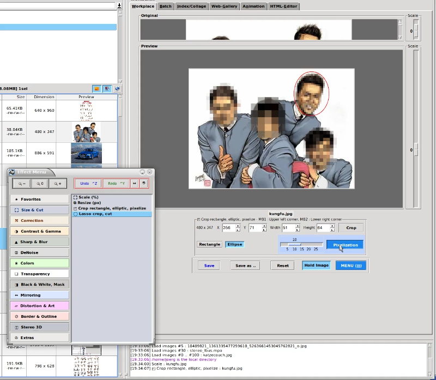Open the Sharp & Blur category

pyautogui.click(x=39, y=242)
